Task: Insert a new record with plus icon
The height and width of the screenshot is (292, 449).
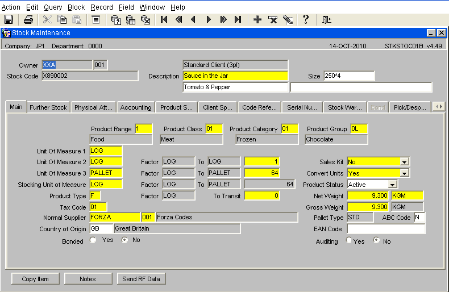Action: pos(257,19)
